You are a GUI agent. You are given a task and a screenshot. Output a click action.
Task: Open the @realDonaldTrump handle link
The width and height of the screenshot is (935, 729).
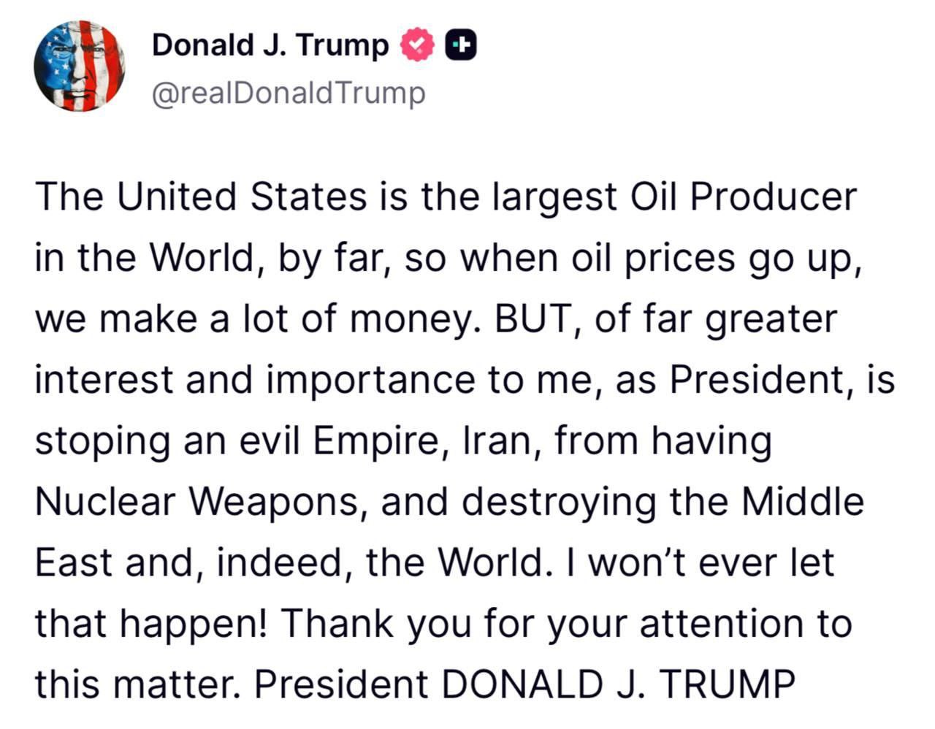(x=288, y=93)
